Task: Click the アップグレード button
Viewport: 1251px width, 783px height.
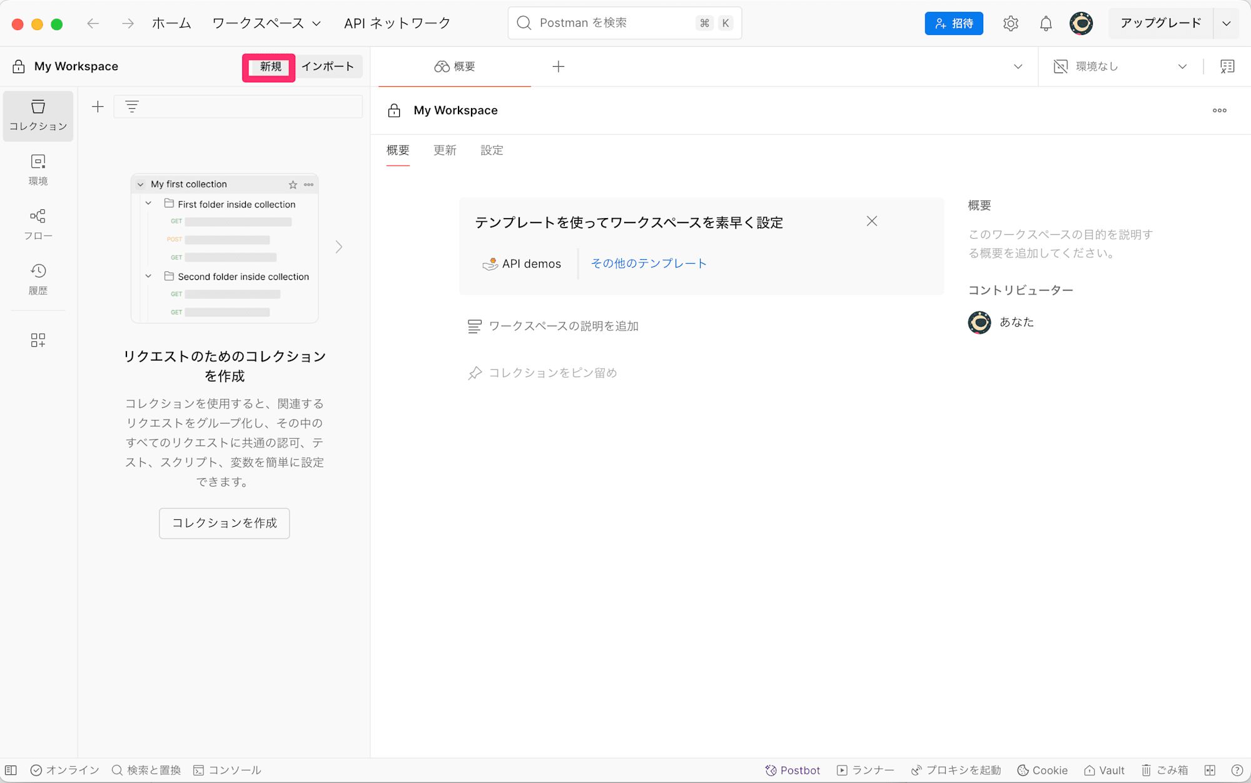Action: click(1161, 24)
